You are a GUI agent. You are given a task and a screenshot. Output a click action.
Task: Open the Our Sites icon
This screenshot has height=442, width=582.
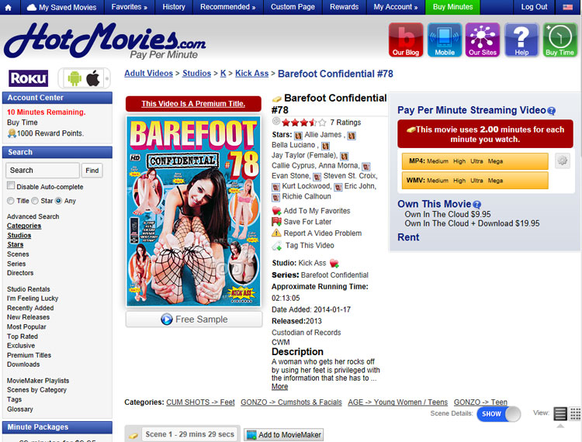click(483, 40)
